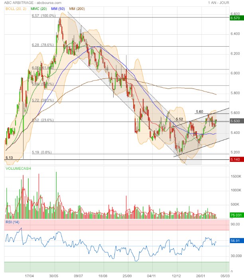Click the 6.000 price axis value
Screen dimensions: 244x279
coord(235,73)
